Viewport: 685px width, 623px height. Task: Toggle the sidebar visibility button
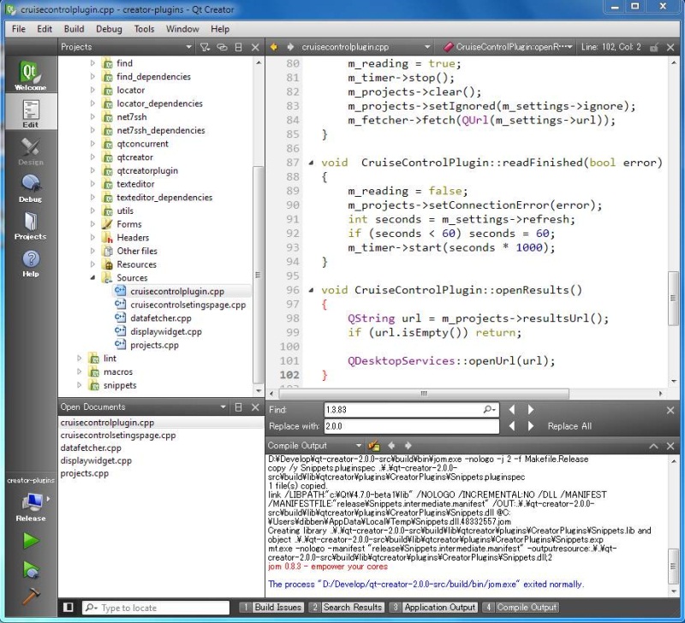click(x=68, y=608)
